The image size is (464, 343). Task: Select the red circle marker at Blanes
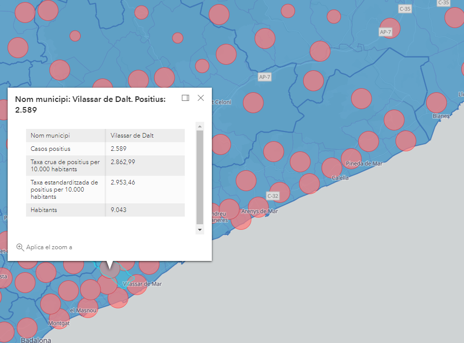[436, 102]
